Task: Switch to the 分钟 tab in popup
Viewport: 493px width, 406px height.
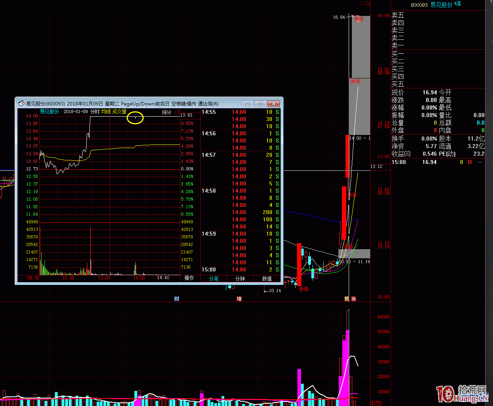Action: click(240, 278)
